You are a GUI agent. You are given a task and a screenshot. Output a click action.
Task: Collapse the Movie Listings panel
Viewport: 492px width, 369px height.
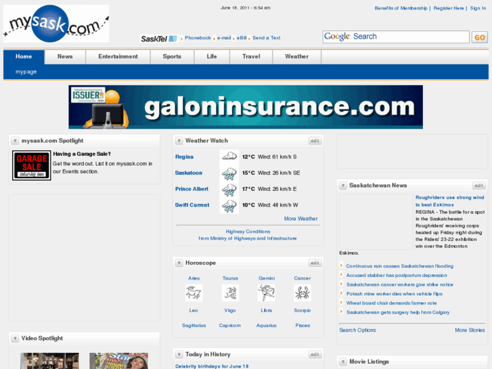pyautogui.click(x=343, y=362)
